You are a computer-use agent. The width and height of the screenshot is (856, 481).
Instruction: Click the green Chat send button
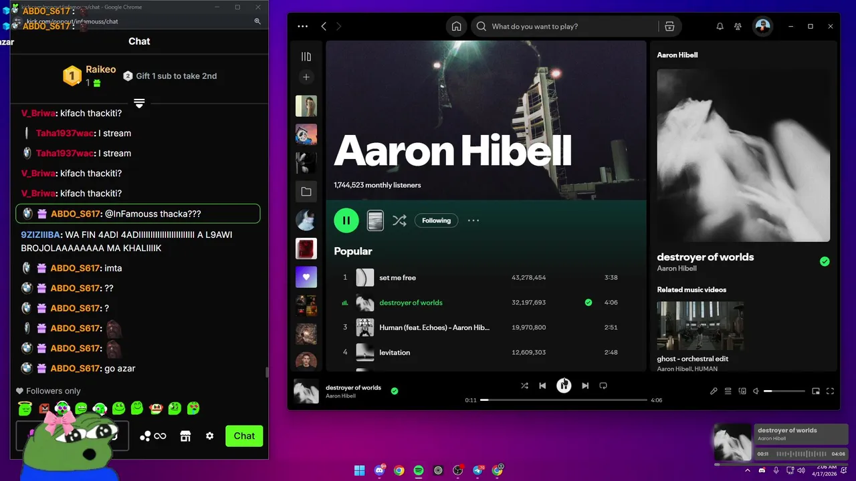tap(244, 436)
